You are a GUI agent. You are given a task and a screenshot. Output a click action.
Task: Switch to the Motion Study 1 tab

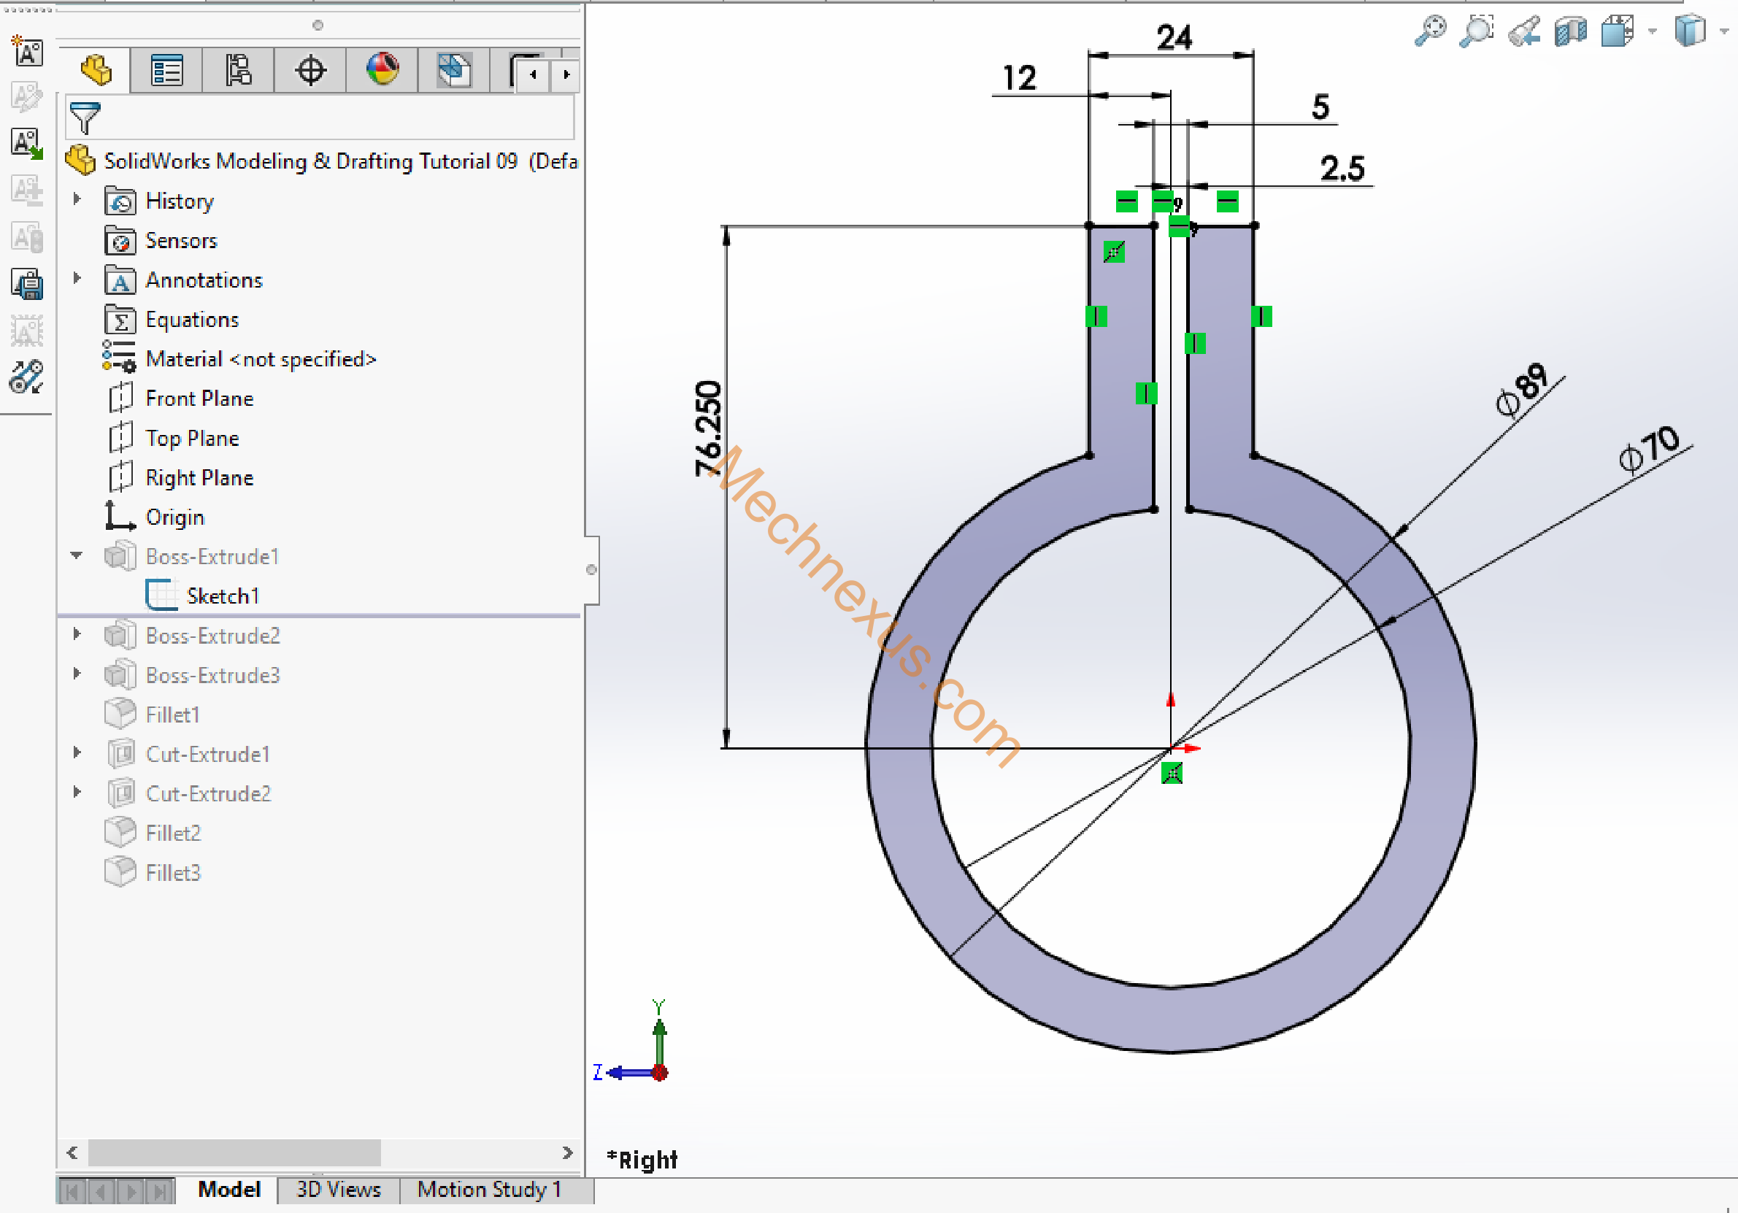tap(489, 1190)
